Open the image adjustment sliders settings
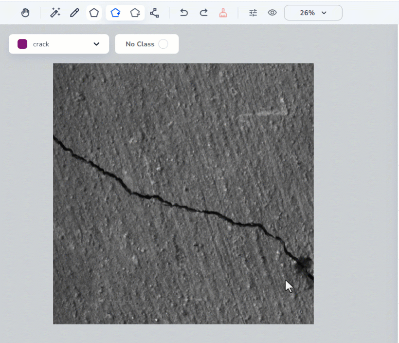This screenshot has height=343, width=399. pyautogui.click(x=253, y=13)
